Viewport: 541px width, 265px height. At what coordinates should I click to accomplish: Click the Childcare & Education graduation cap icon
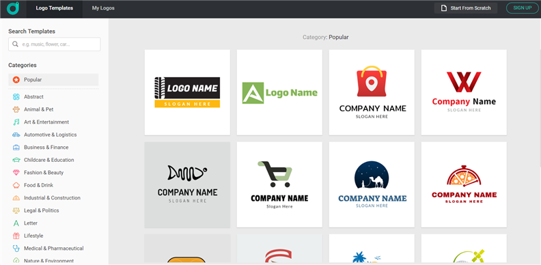click(16, 160)
